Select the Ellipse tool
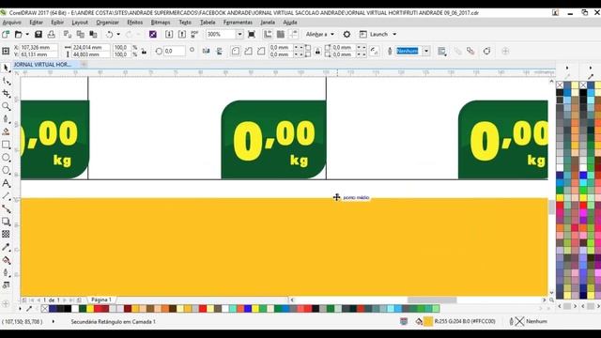601x338 pixels. [x=6, y=158]
